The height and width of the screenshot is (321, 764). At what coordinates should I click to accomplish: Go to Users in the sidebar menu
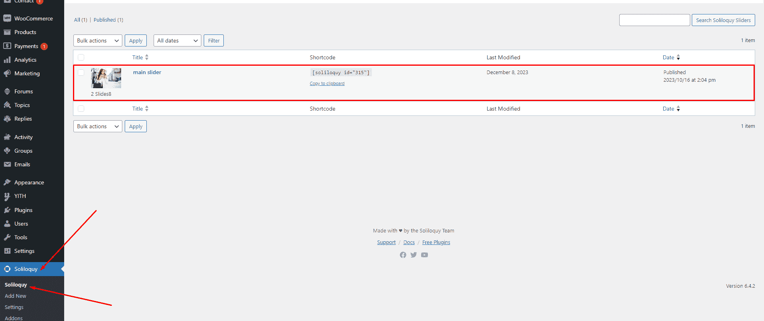(x=21, y=224)
